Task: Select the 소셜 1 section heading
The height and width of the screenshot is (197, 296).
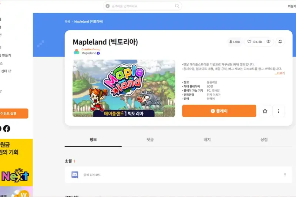Action: pyautogui.click(x=70, y=161)
